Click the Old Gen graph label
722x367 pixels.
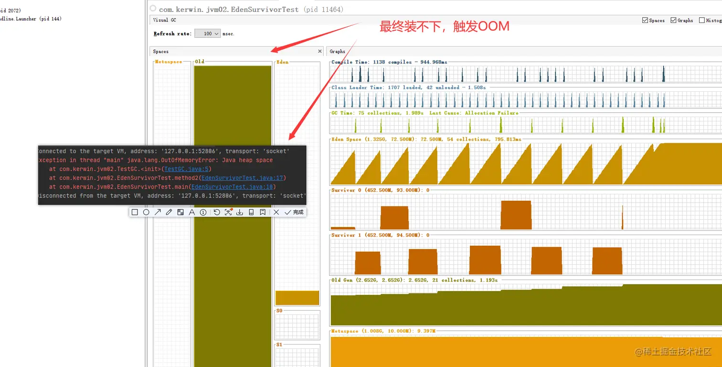click(414, 280)
